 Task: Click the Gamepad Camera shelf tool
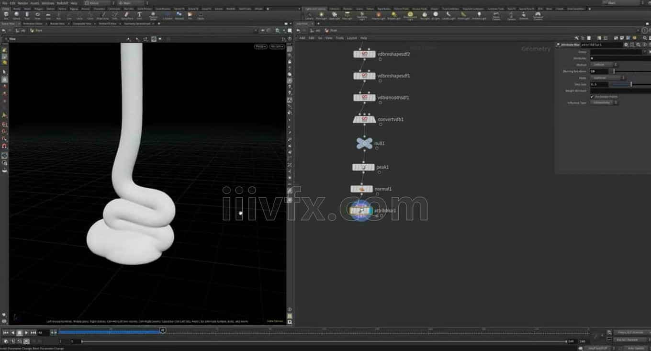[x=538, y=15]
